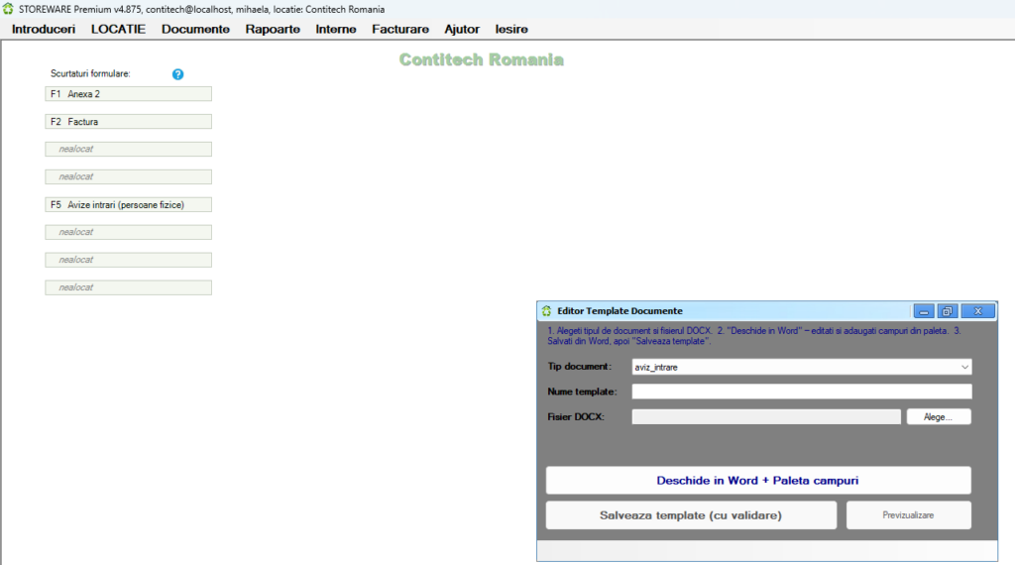The image size is (1015, 565).
Task: Open the Introduceri menu
Action: pyautogui.click(x=44, y=29)
